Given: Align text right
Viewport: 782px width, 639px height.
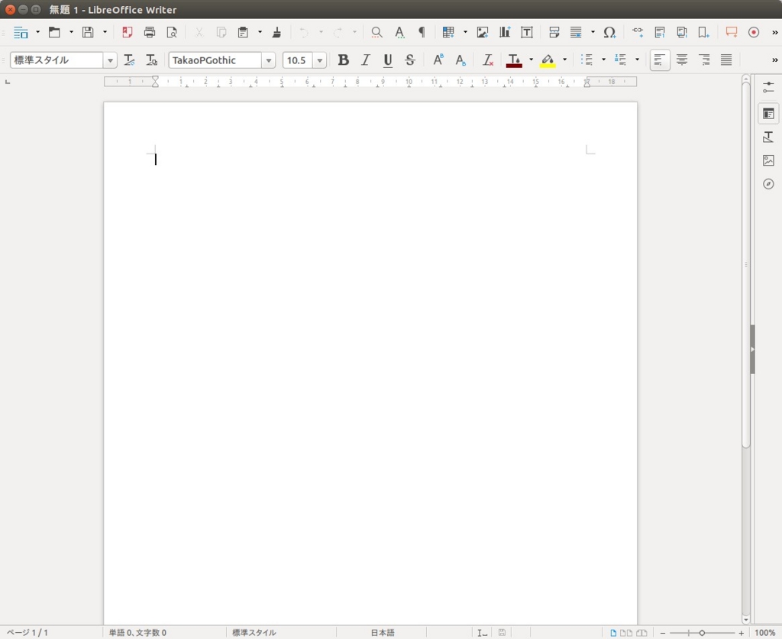Looking at the screenshot, I should pos(704,60).
